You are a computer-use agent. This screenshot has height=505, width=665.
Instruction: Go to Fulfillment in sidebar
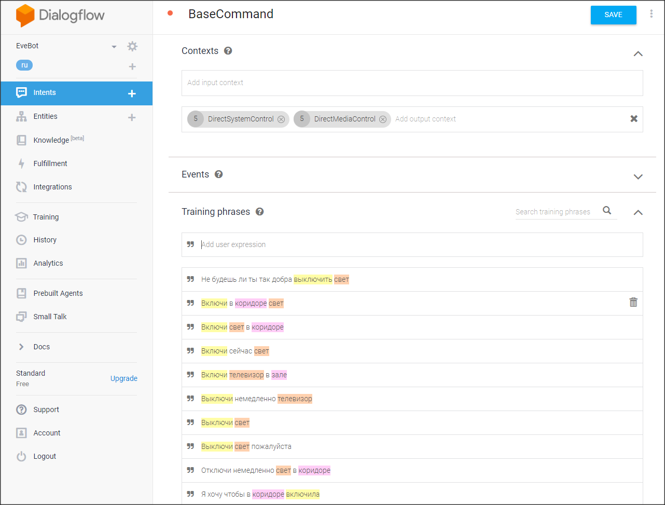coord(50,163)
